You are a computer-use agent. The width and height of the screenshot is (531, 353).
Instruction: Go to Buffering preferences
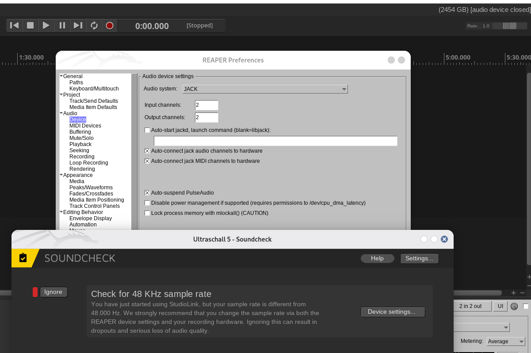[80, 132]
